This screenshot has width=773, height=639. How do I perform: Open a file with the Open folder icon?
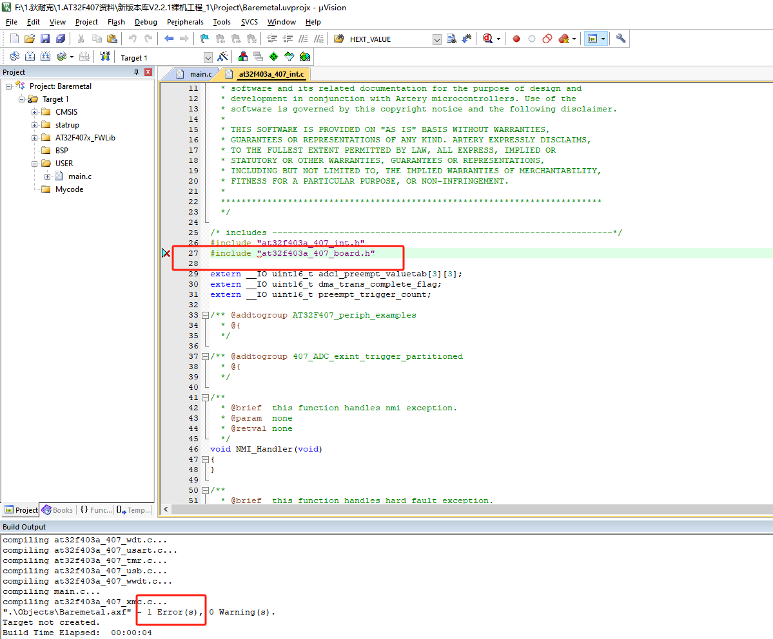coord(30,39)
